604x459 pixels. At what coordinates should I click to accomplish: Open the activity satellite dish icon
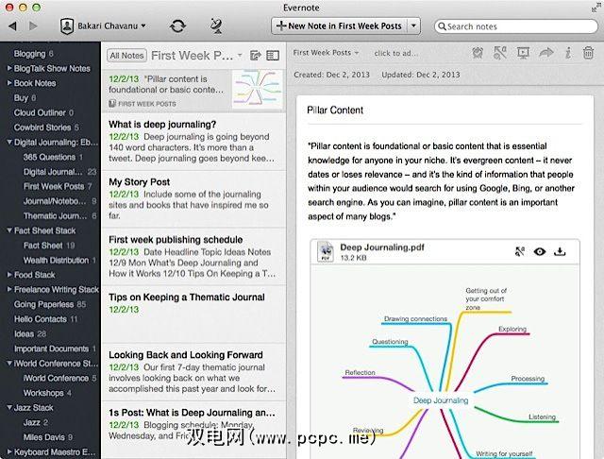pyautogui.click(x=216, y=25)
